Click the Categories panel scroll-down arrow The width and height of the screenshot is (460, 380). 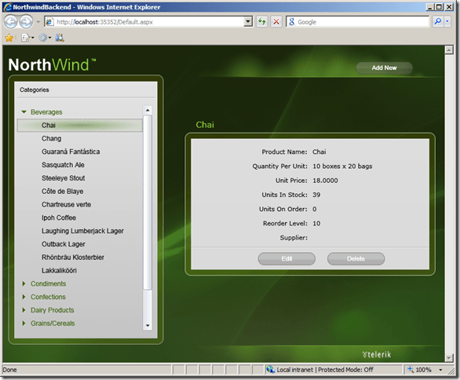148,325
